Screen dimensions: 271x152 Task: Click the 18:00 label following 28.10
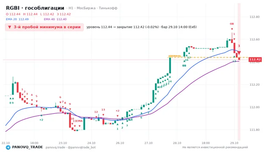pyautogui.click(x=206, y=143)
